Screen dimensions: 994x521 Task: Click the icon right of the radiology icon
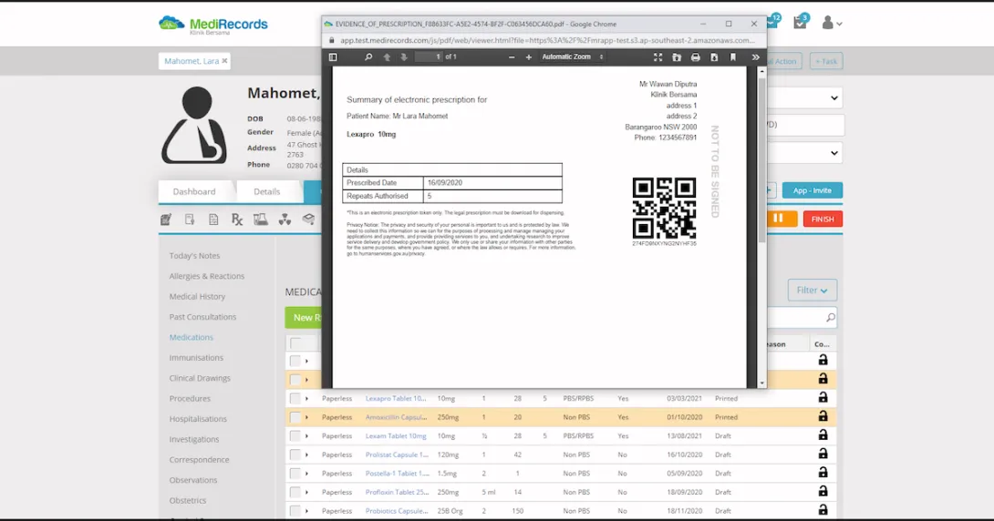(309, 220)
